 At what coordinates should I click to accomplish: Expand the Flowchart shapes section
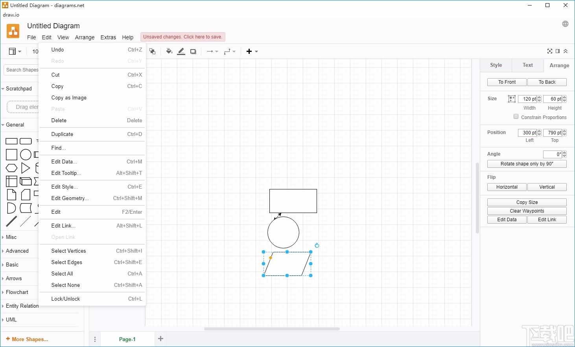[17, 292]
